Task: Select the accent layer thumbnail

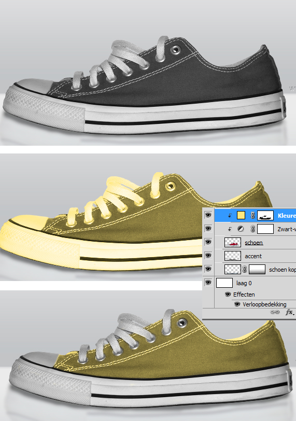Action: pos(233,256)
